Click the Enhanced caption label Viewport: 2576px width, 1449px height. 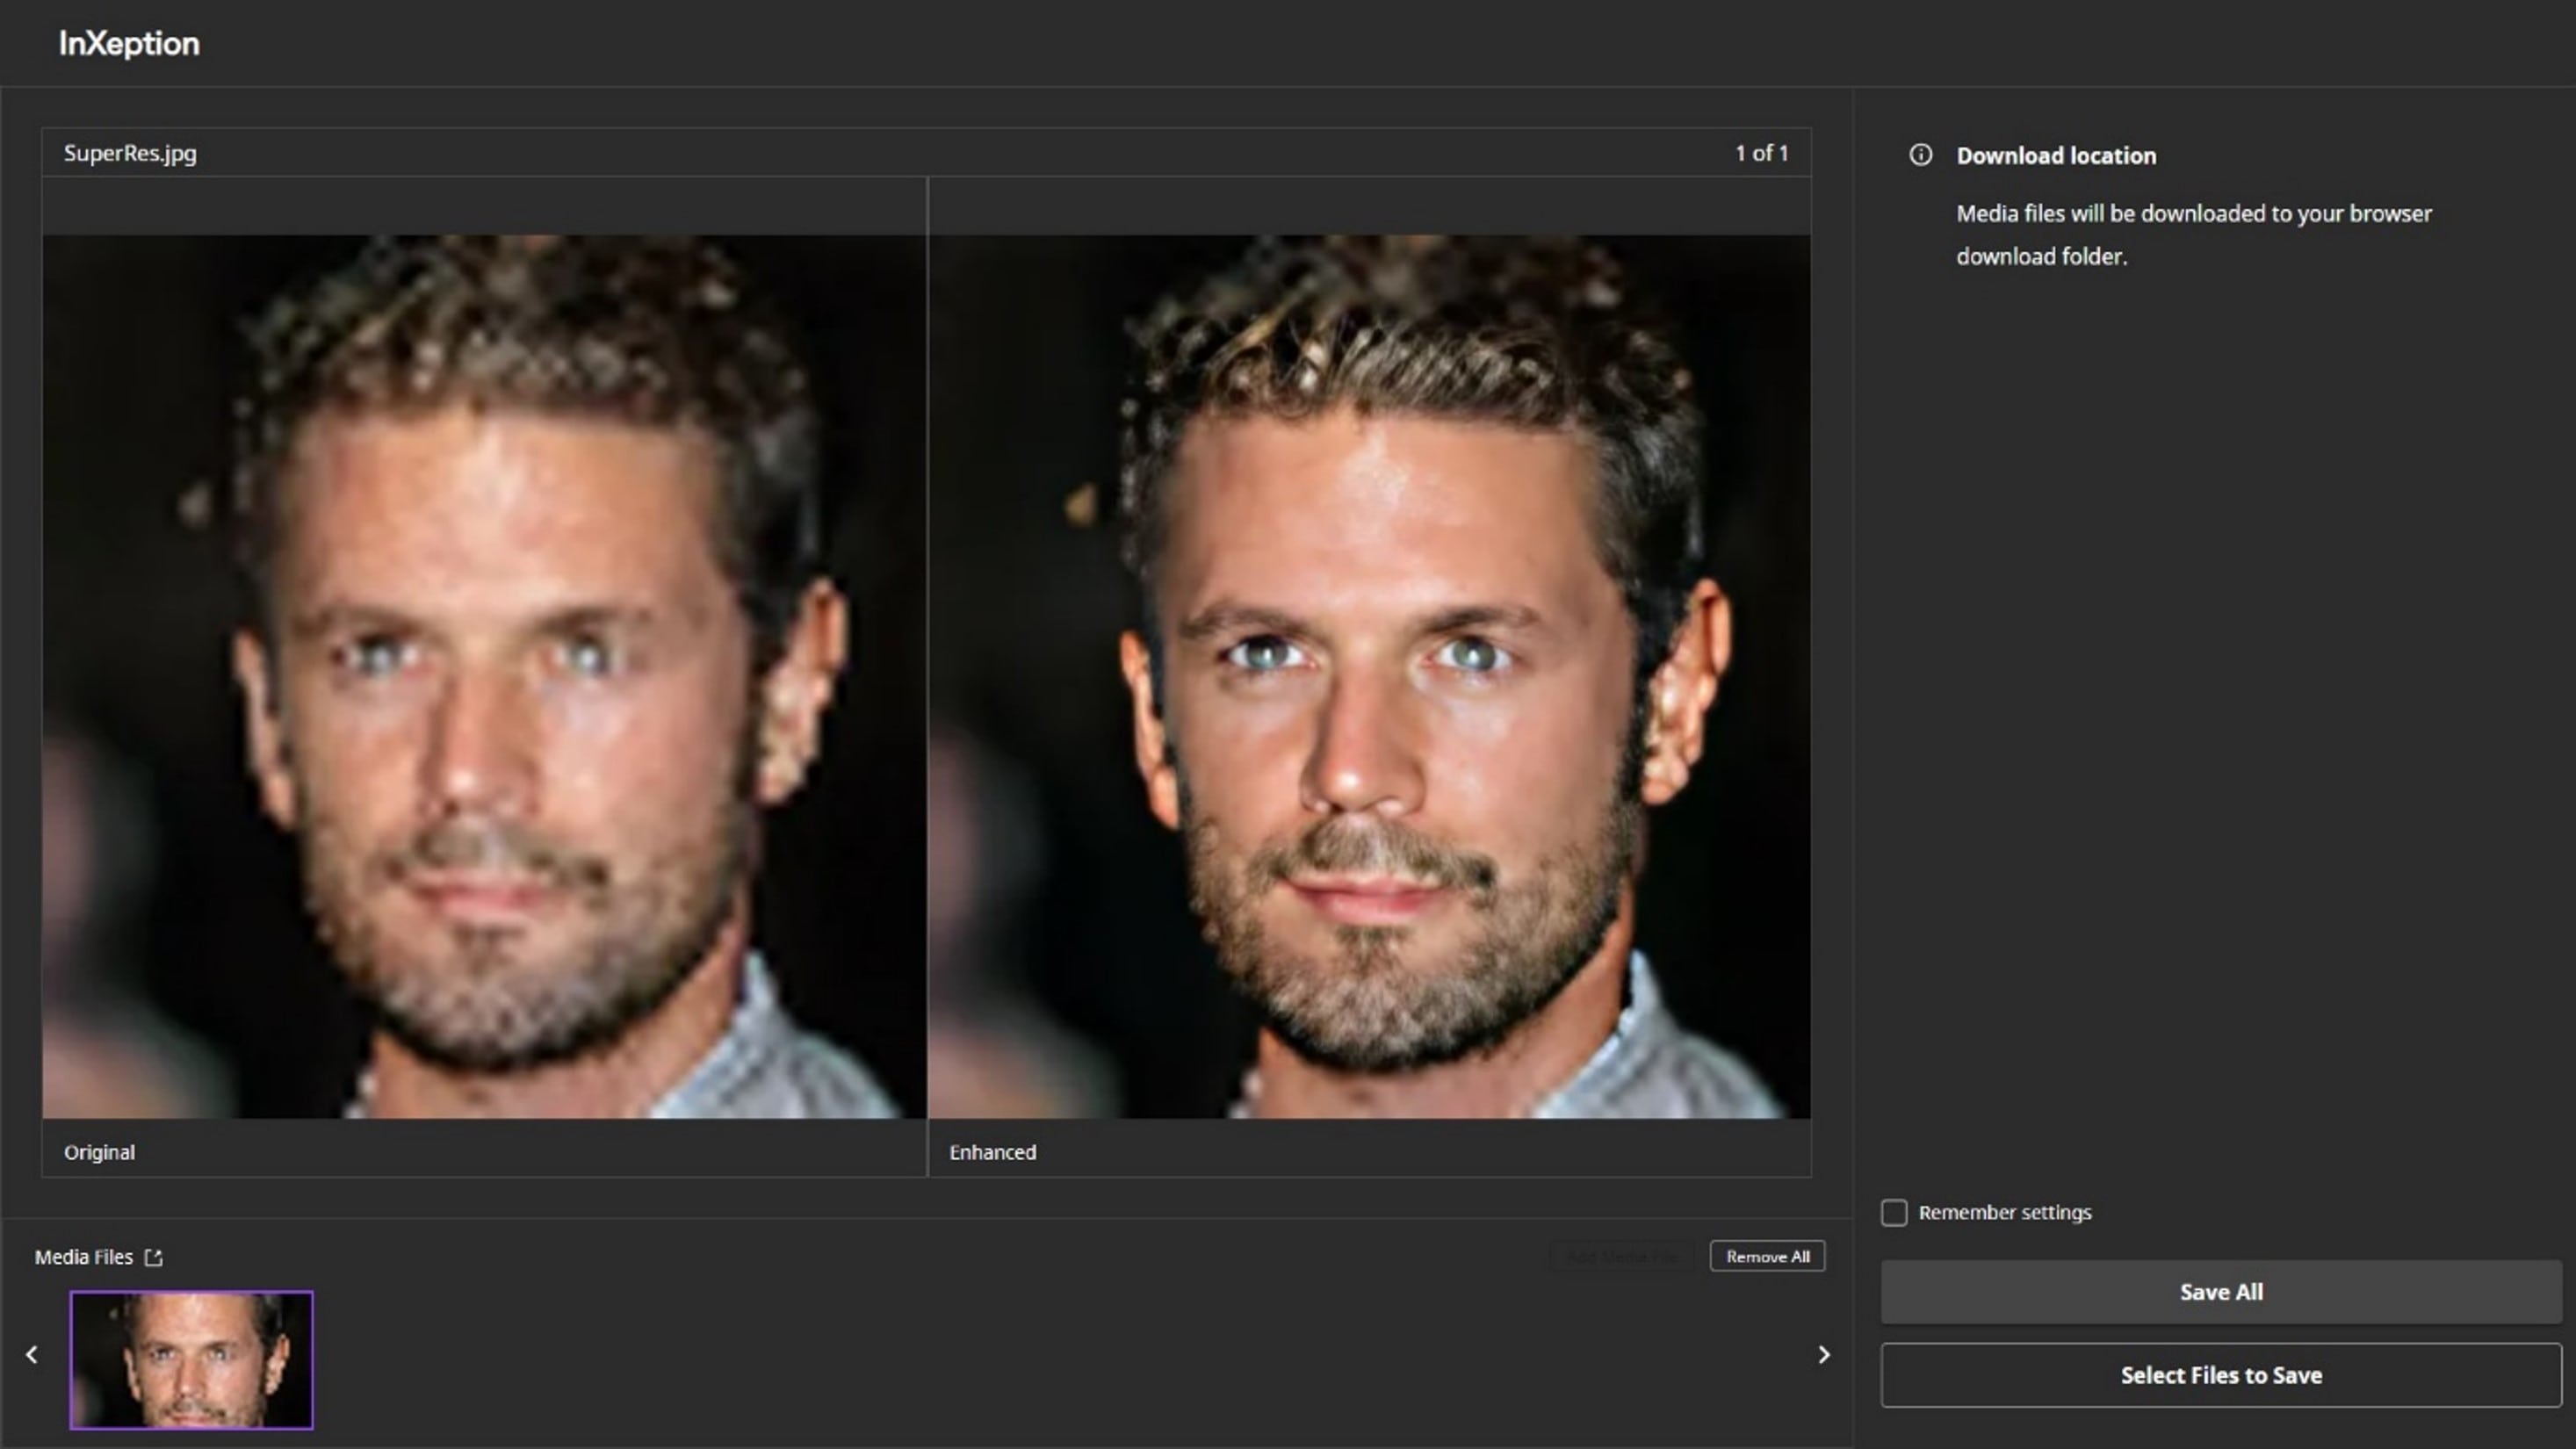tap(992, 1152)
